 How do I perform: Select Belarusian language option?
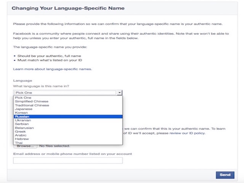(x=68, y=128)
